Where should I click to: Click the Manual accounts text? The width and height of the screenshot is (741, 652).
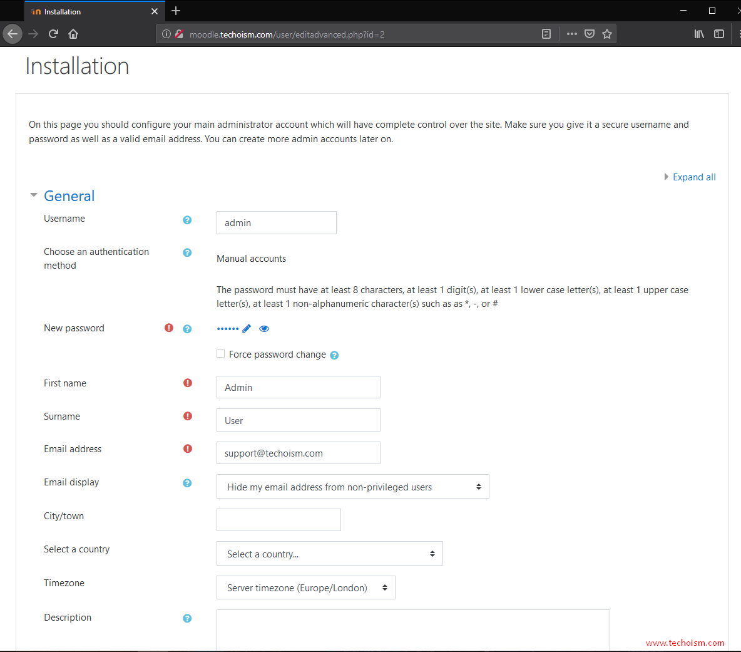click(x=251, y=259)
